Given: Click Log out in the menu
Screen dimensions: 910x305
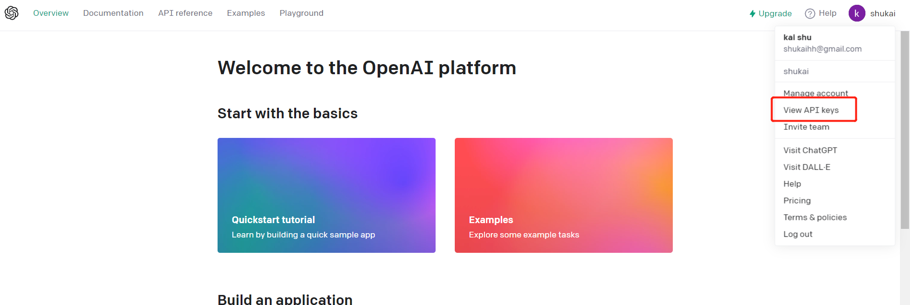Looking at the screenshot, I should 798,234.
